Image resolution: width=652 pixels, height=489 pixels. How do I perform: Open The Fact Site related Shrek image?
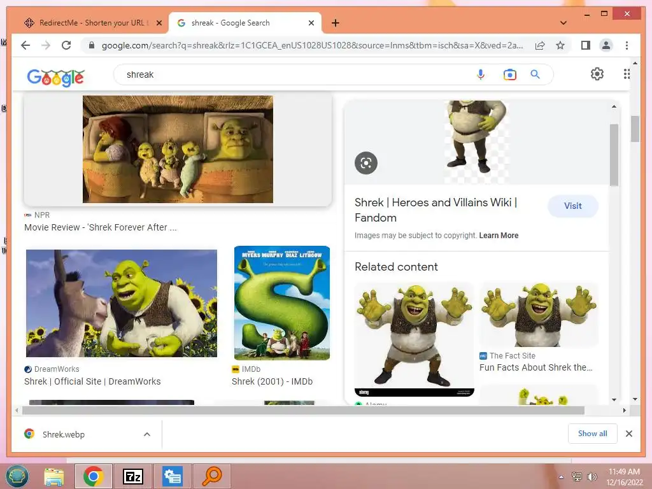[539, 315]
